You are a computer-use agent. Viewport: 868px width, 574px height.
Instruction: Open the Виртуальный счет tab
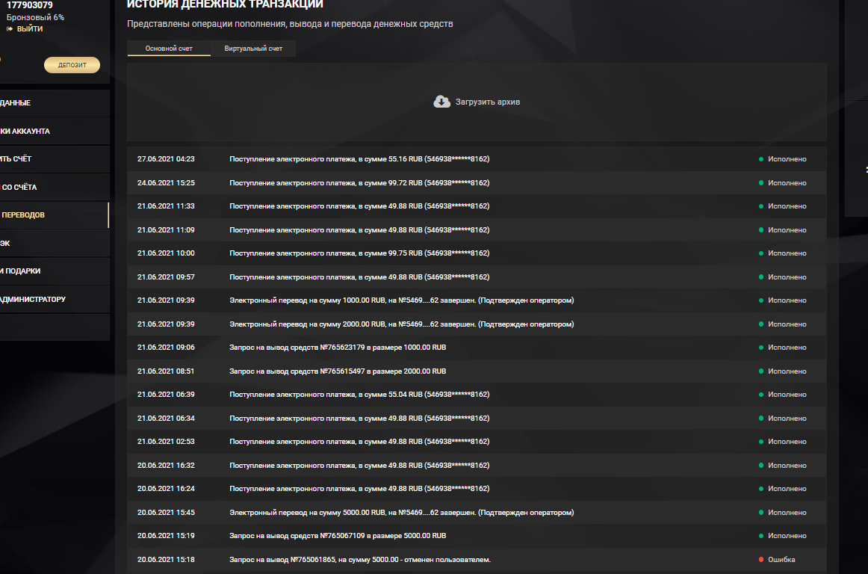pos(253,49)
